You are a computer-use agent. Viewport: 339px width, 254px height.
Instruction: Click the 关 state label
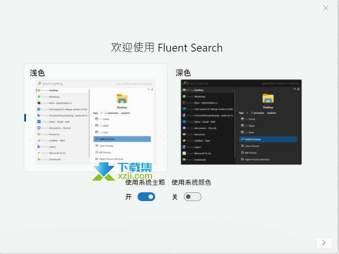(x=175, y=197)
